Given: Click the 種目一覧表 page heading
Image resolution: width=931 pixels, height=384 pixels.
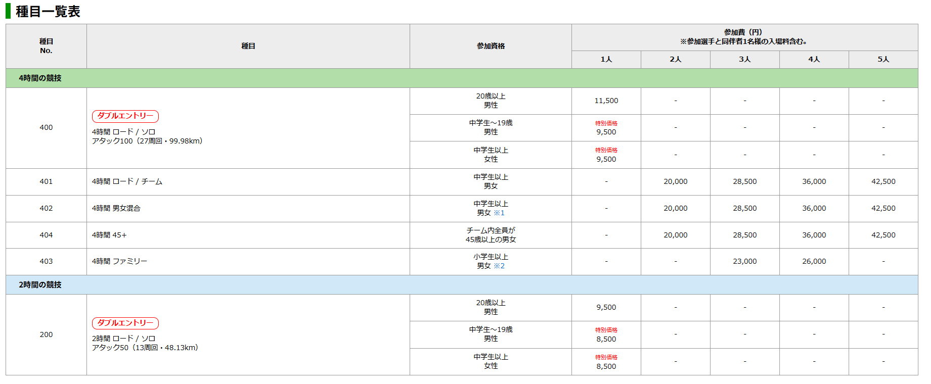Looking at the screenshot, I should click(48, 11).
